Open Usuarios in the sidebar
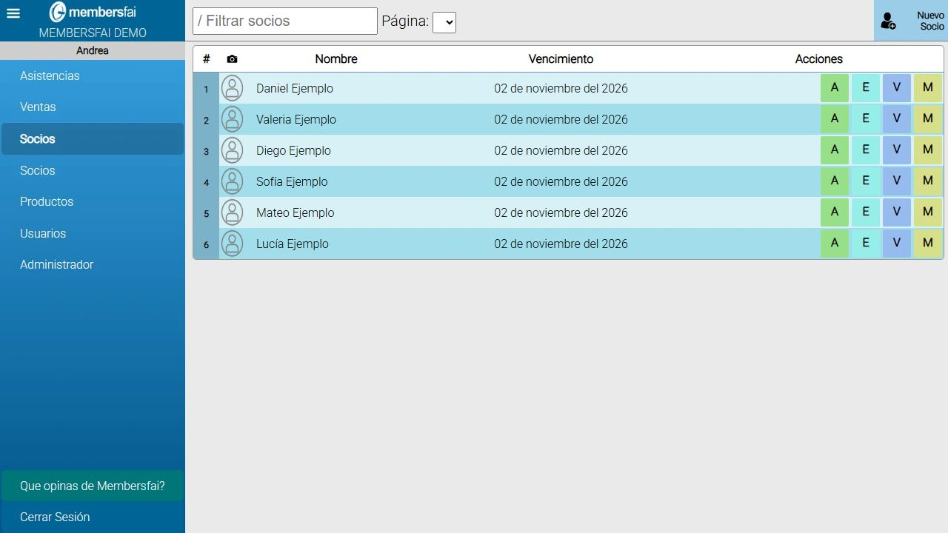The image size is (948, 533). coord(93,233)
